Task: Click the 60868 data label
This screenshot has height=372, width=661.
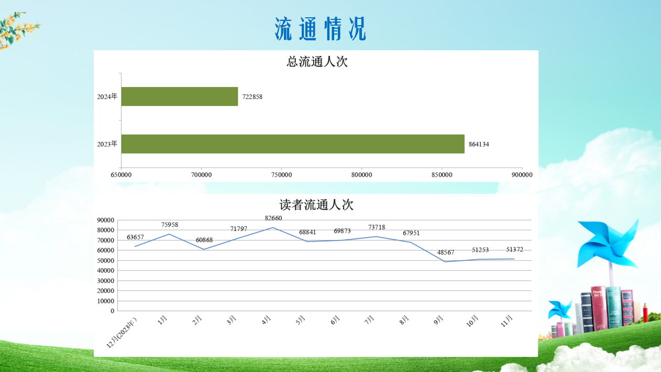Action: coord(204,240)
